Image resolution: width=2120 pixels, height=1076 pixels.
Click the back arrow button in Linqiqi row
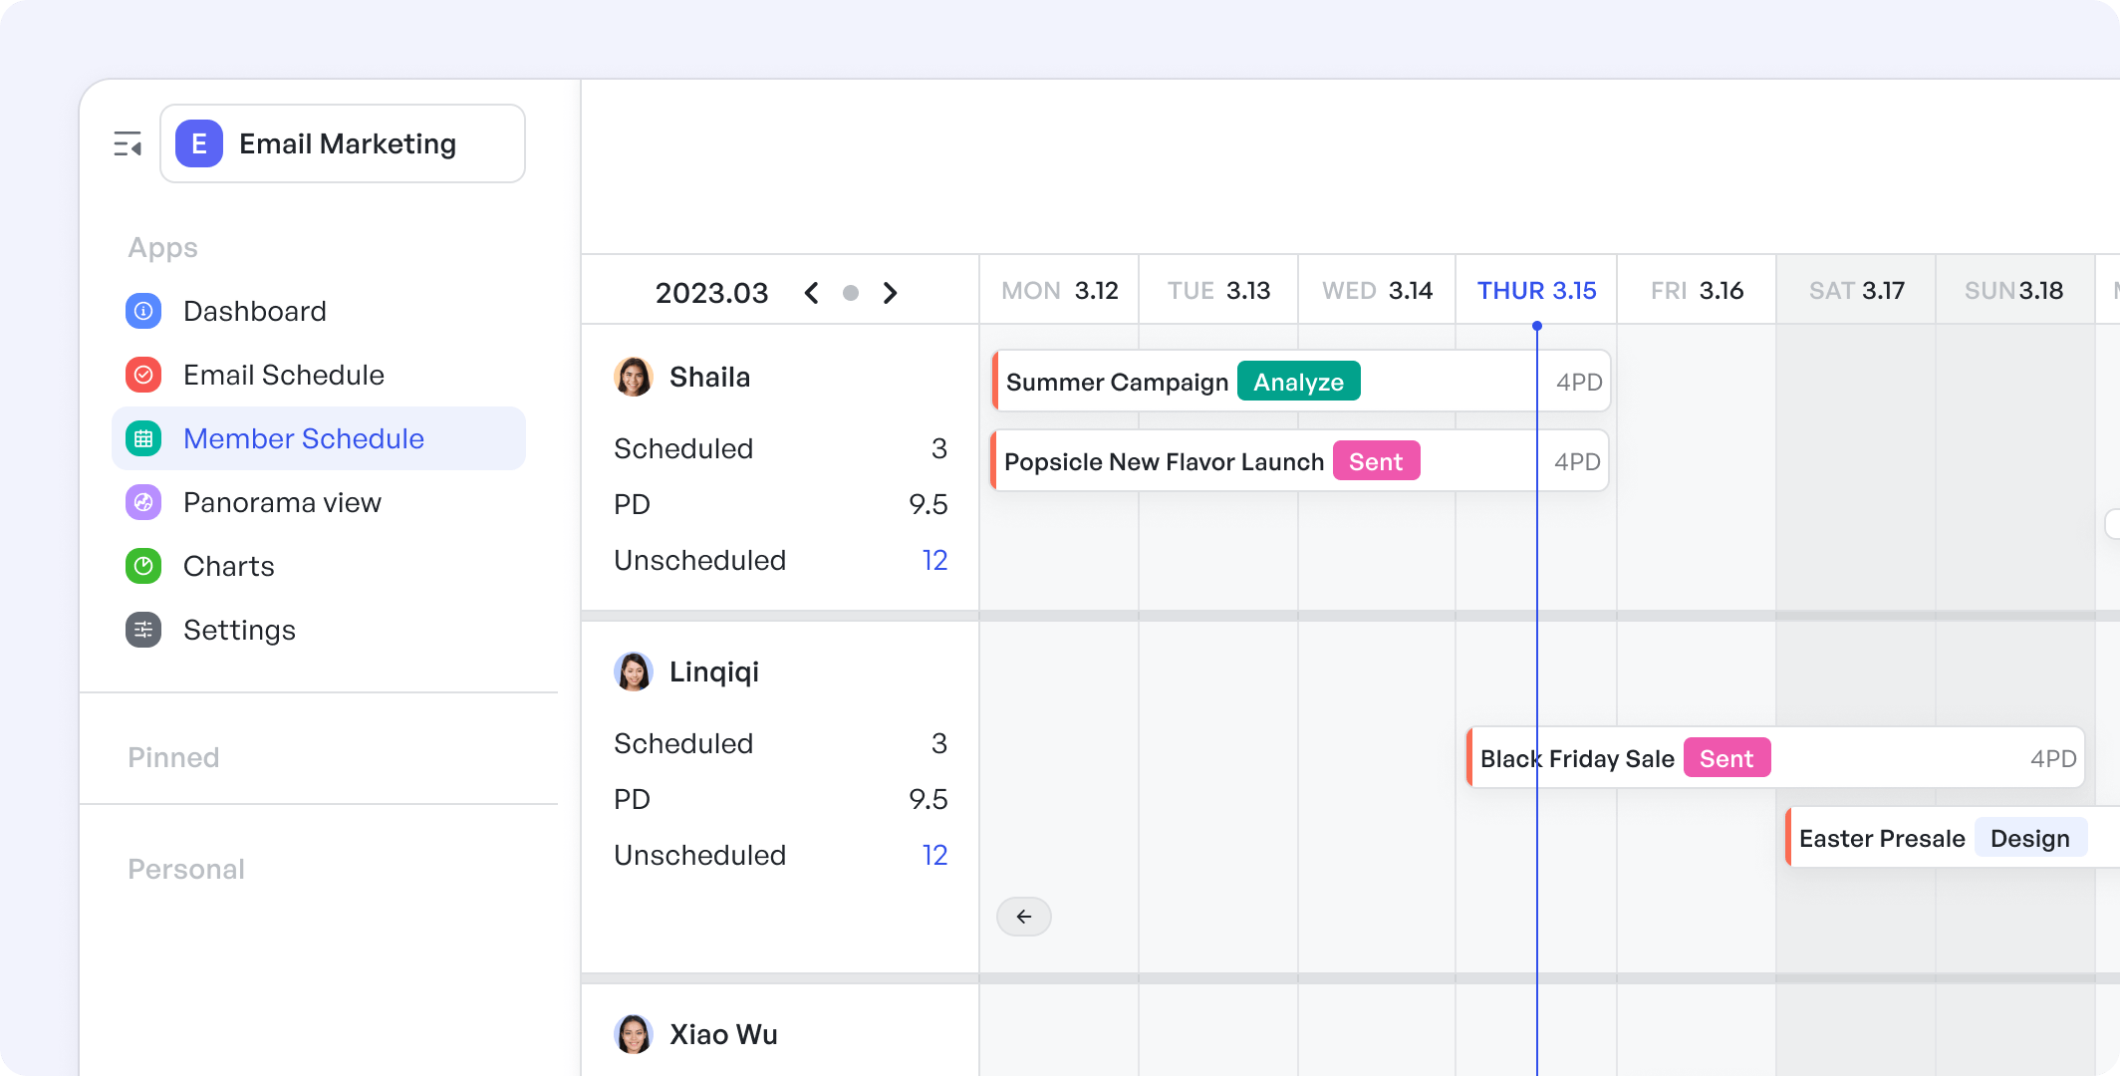point(1024,917)
